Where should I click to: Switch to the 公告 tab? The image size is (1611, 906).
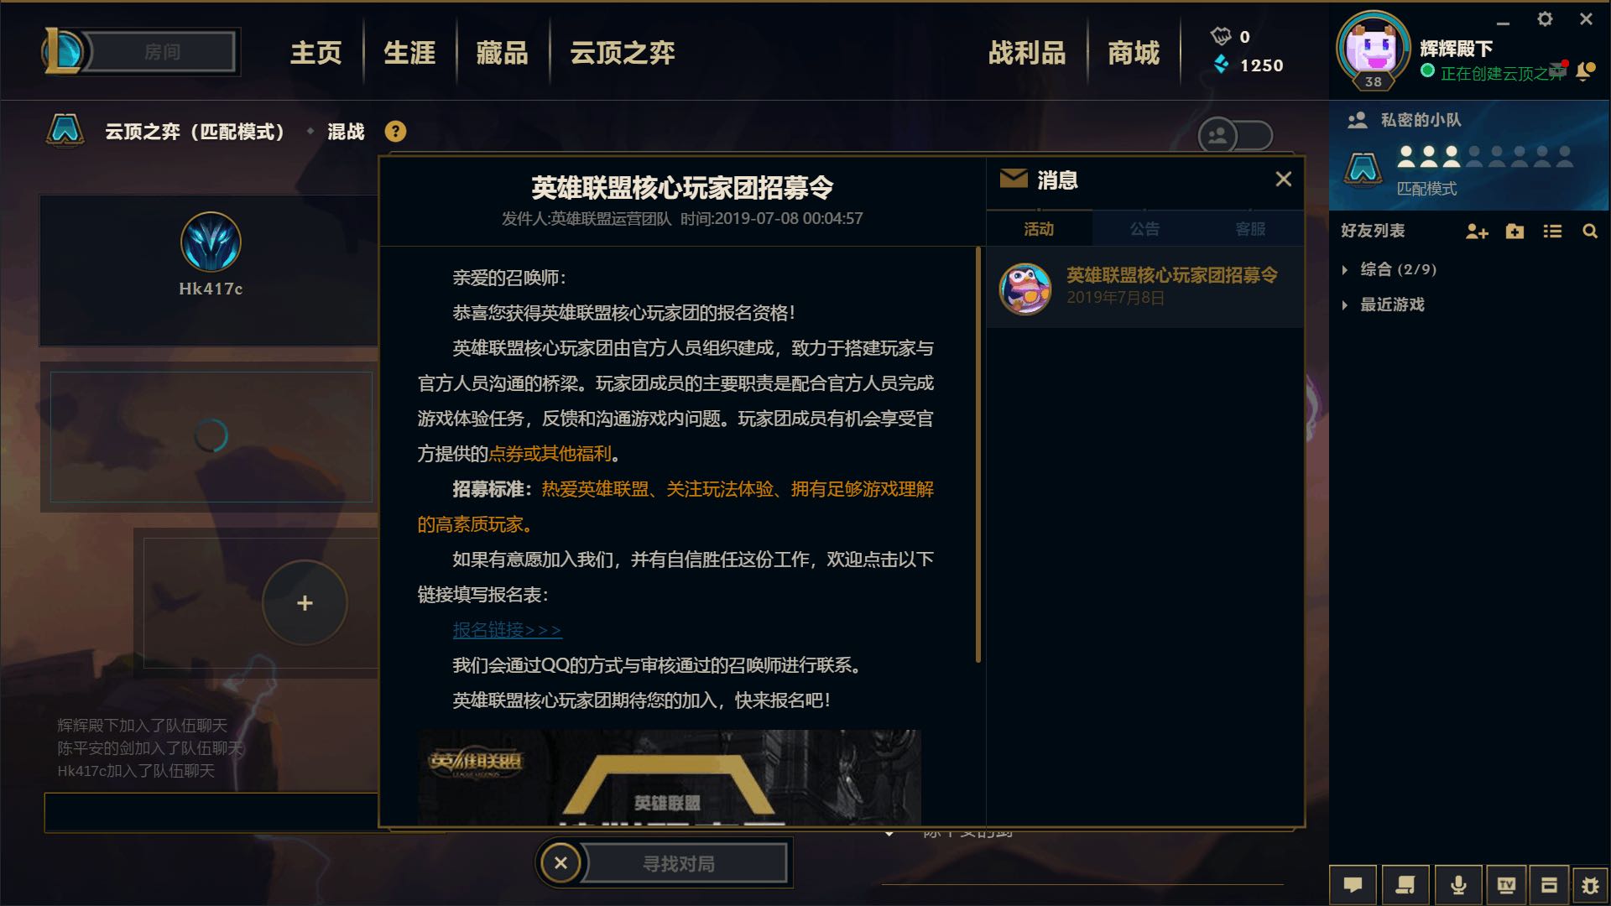click(x=1144, y=229)
